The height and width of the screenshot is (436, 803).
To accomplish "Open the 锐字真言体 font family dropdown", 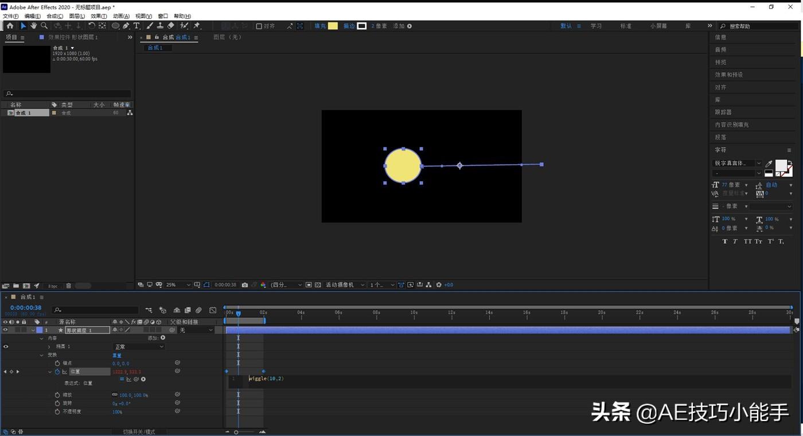I will [738, 163].
